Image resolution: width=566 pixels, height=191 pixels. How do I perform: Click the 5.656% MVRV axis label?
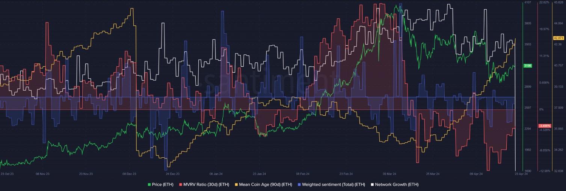click(x=544, y=82)
